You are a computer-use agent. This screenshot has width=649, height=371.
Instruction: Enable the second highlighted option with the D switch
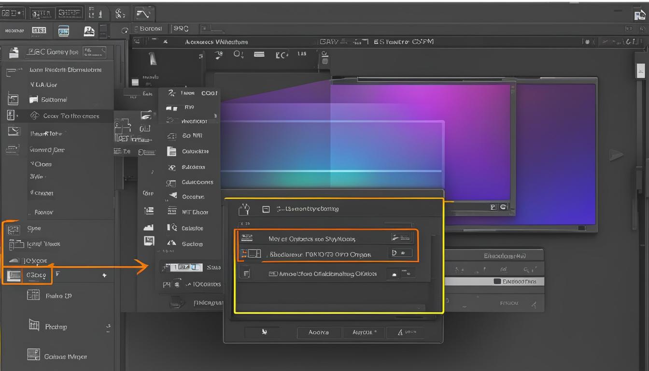pos(400,253)
